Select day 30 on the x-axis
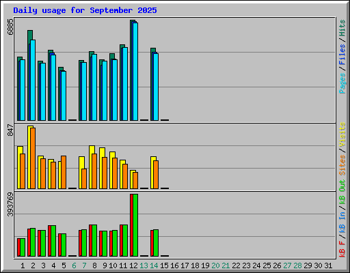350x273 pixels. pyautogui.click(x=318, y=265)
